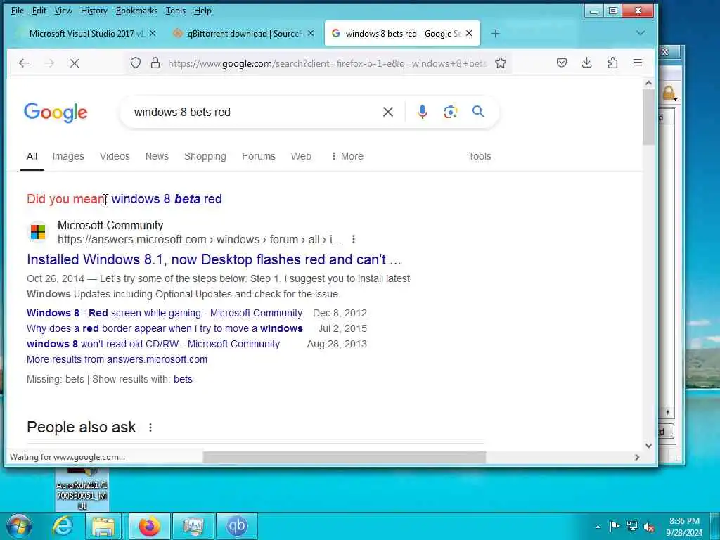
Task: Open Why does a red border appear link
Action: (165, 329)
